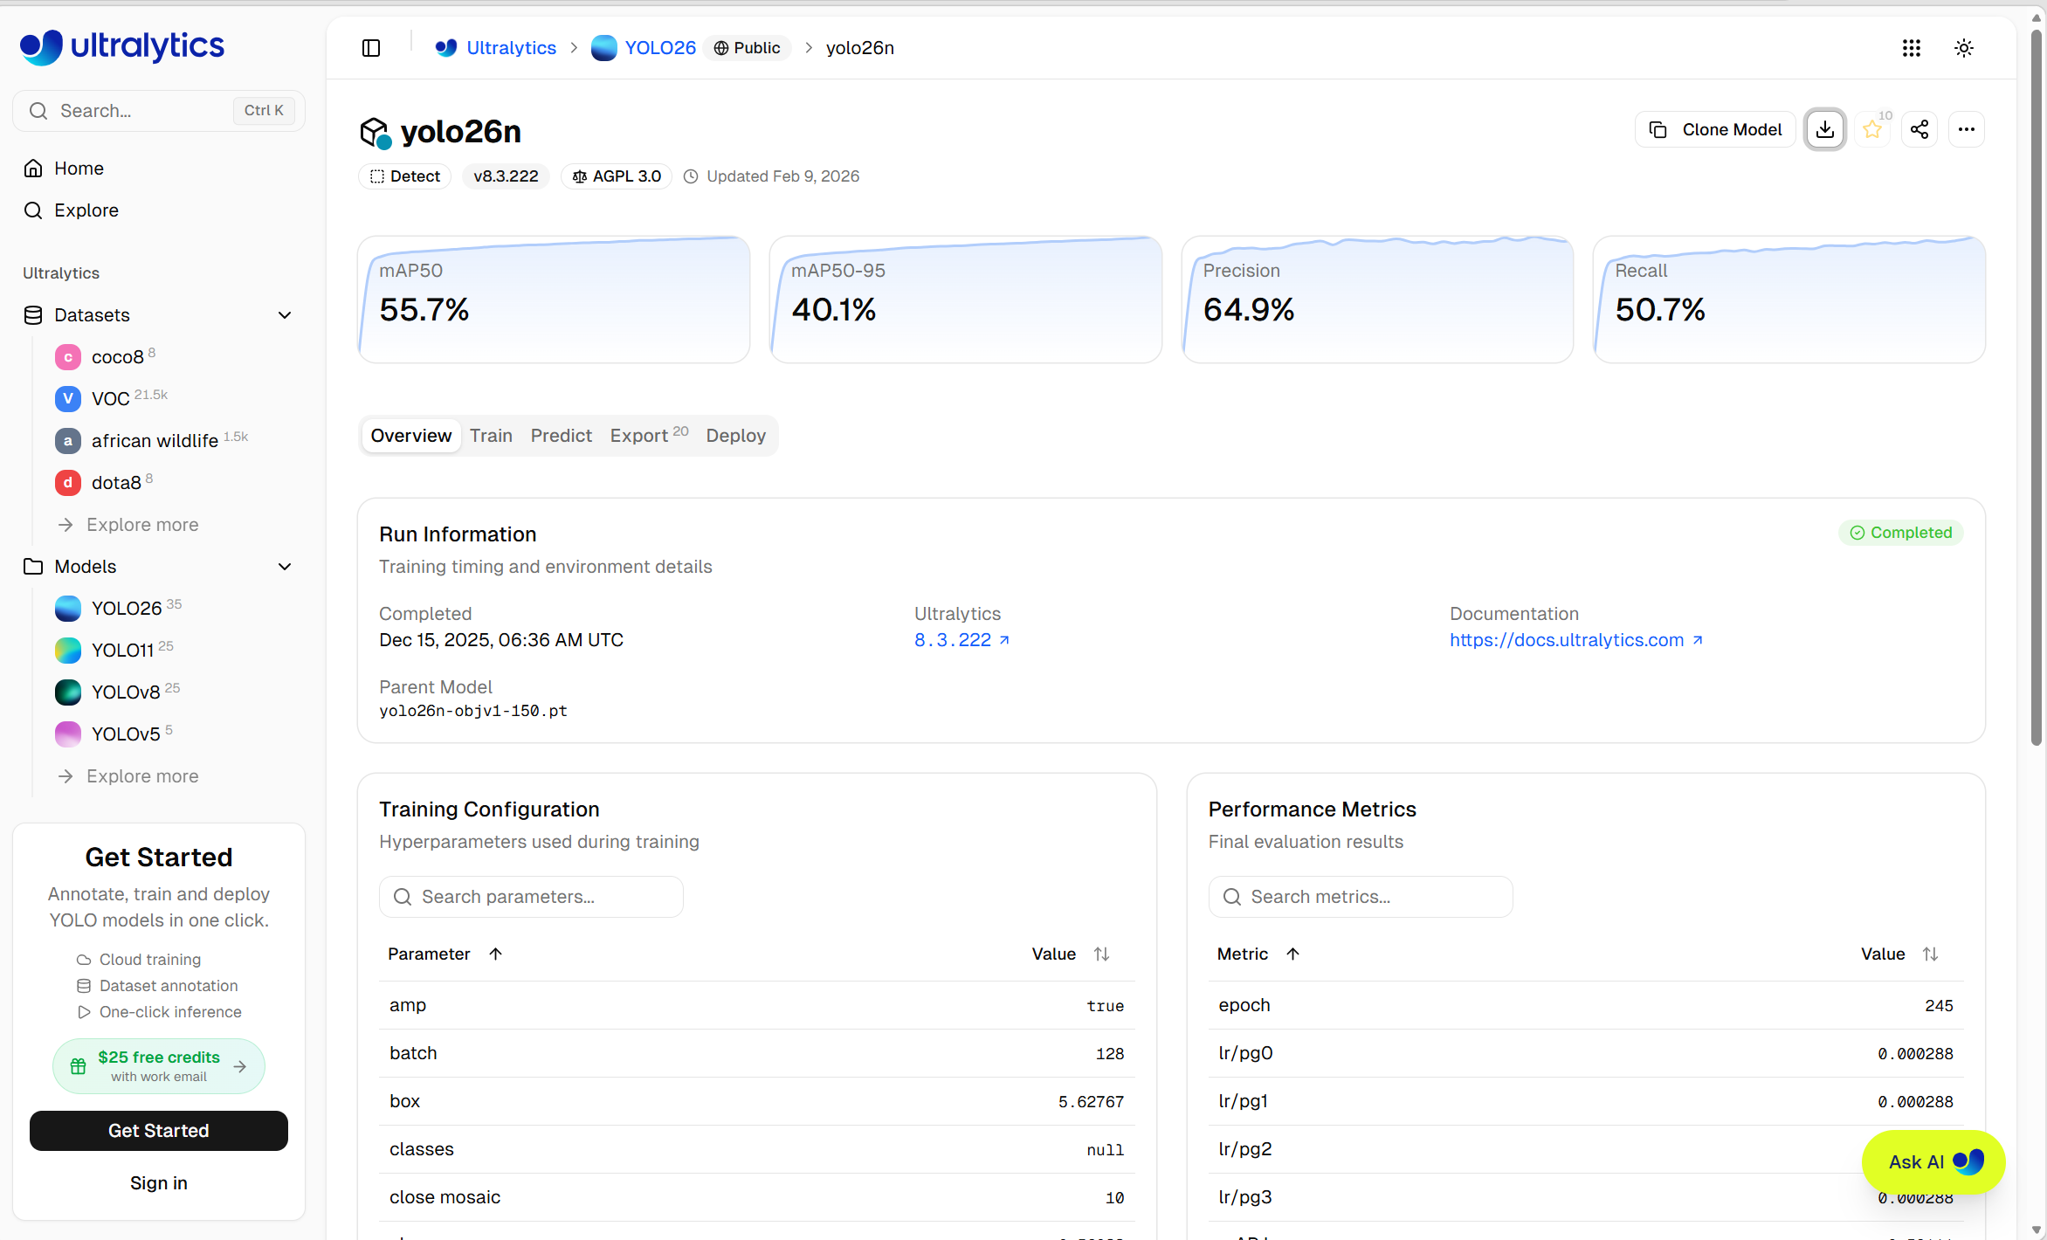Viewport: 2047px width, 1240px height.
Task: Click the YOLO26 breadcrumb link
Action: pos(644,48)
